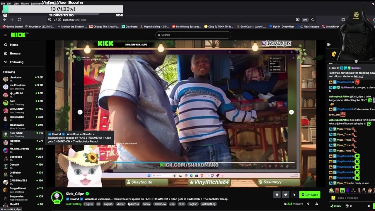375x211 pixels.
Task: Click the Just Chatting category link
Action: click(x=73, y=204)
